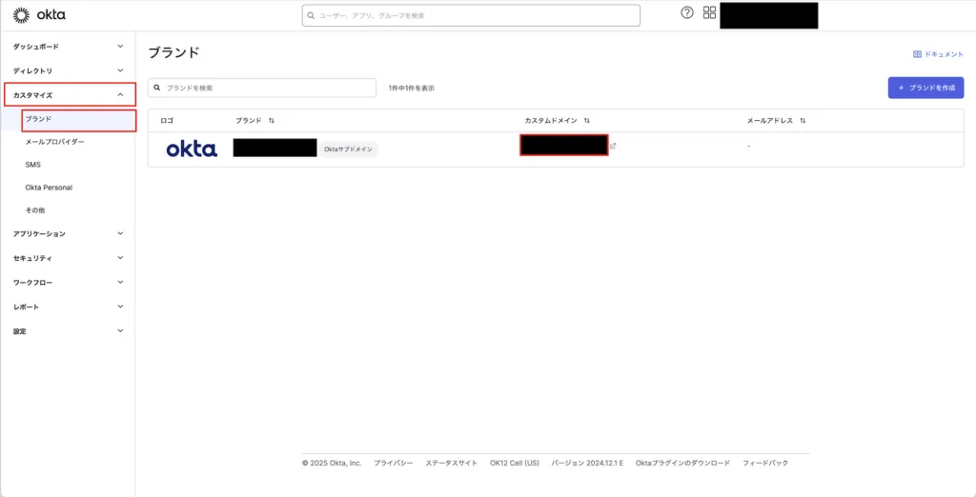This screenshot has width=976, height=497.
Task: Open the apps grid icon
Action: (709, 13)
